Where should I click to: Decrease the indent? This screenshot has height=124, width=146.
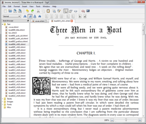click(80, 16)
